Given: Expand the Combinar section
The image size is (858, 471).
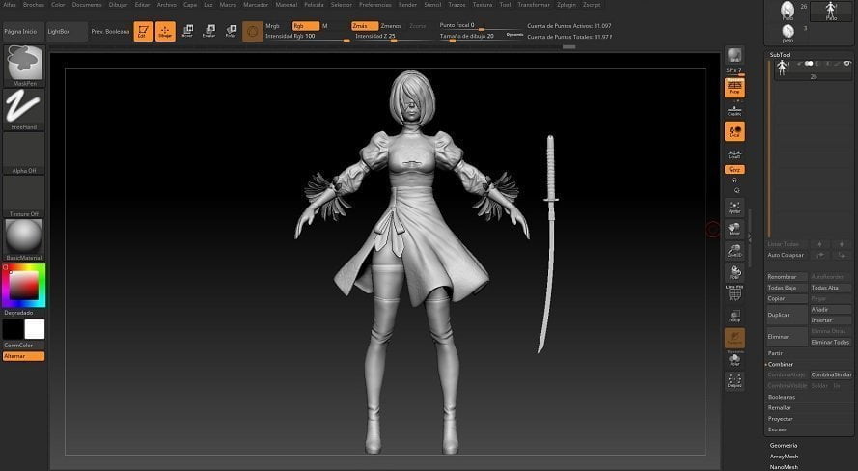Looking at the screenshot, I should coord(781,364).
